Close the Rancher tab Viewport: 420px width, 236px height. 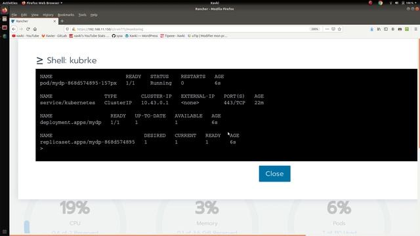point(54,21)
